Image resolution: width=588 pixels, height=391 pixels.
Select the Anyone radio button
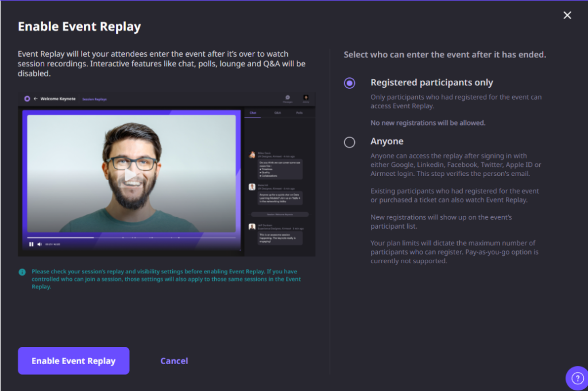[349, 142]
